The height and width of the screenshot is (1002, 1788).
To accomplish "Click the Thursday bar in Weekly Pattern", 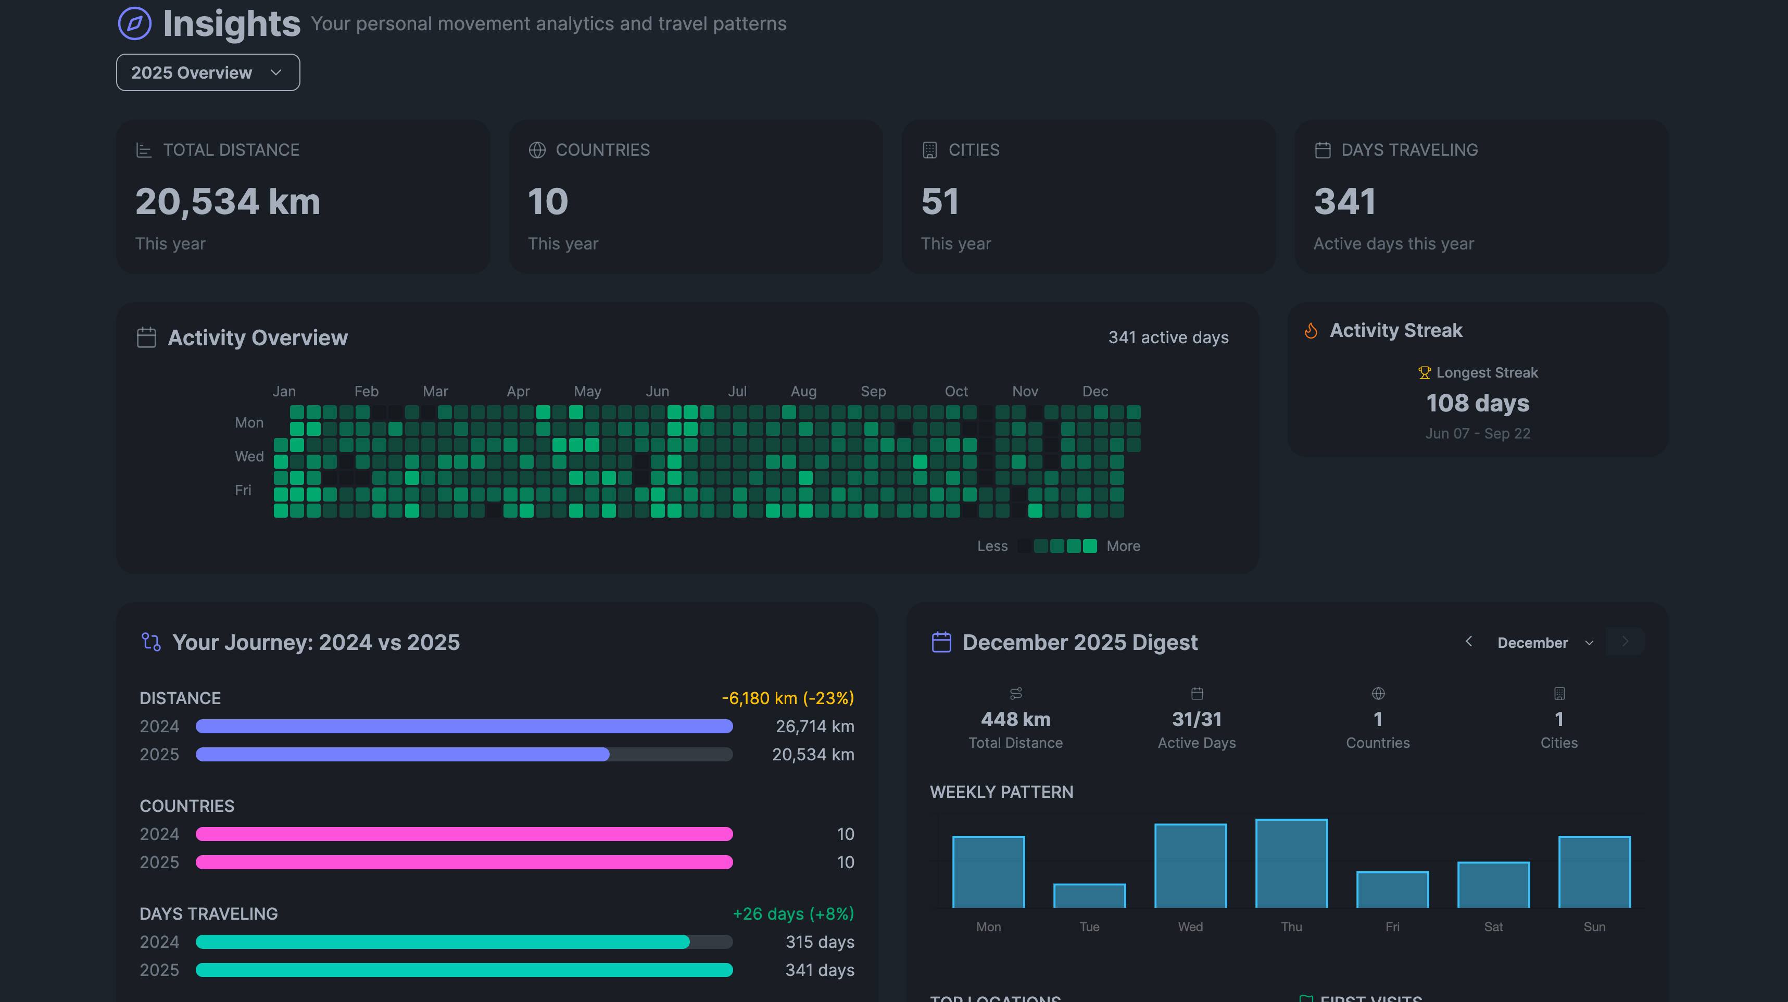I will click(x=1291, y=863).
